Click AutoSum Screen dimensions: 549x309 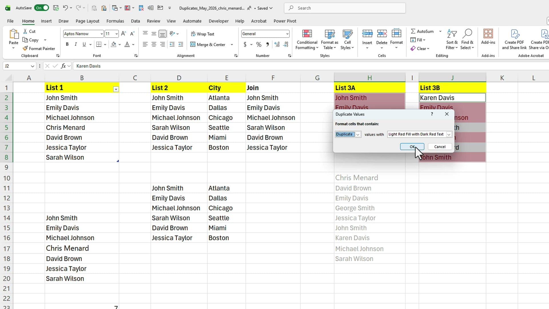[422, 31]
